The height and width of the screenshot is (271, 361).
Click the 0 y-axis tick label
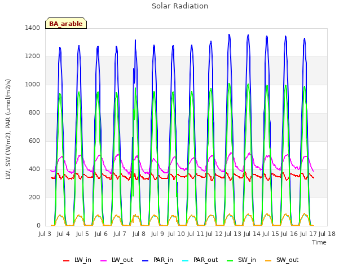[38, 226]
